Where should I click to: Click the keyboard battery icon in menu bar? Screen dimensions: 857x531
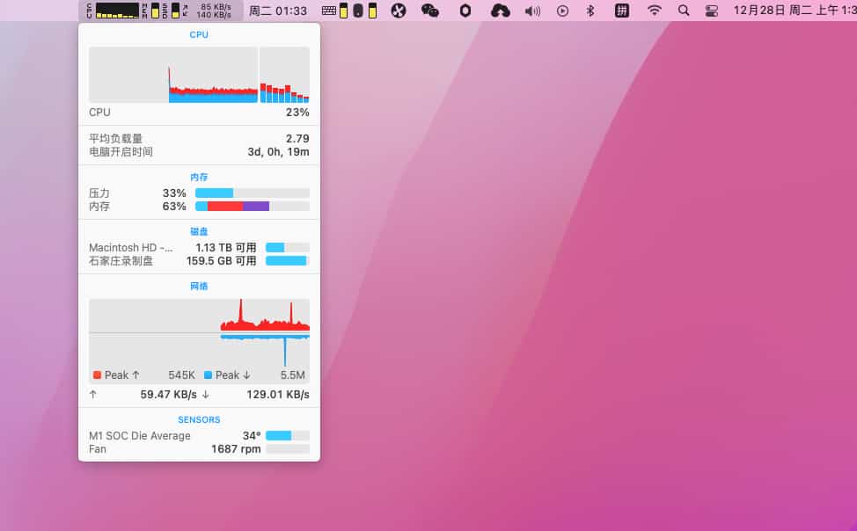click(343, 11)
